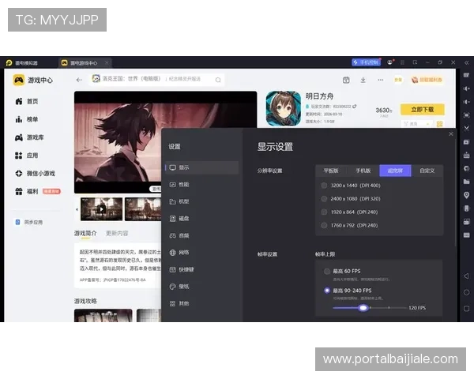Go back with the left arrow
Image resolution: width=474 pixels, height=379 pixels.
[x=79, y=80]
